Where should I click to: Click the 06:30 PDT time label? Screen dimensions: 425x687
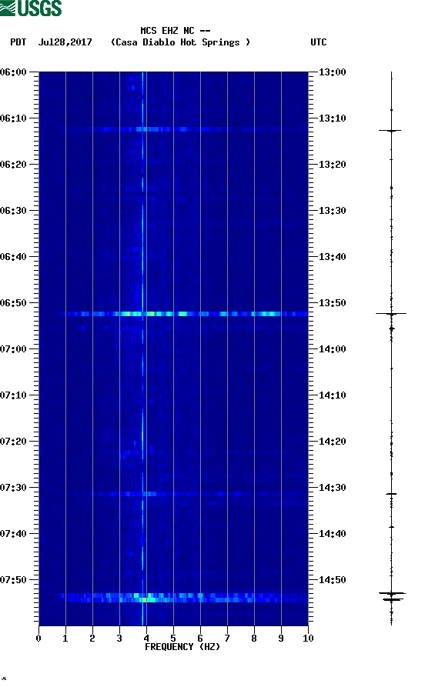(x=14, y=210)
